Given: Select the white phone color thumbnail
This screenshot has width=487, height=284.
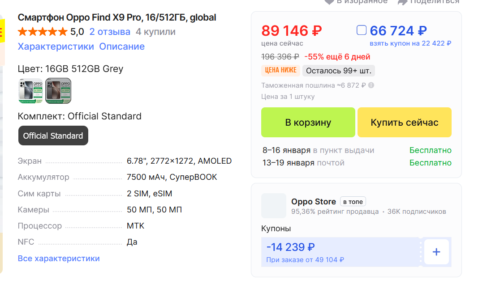Looking at the screenshot, I should [x=30, y=91].
